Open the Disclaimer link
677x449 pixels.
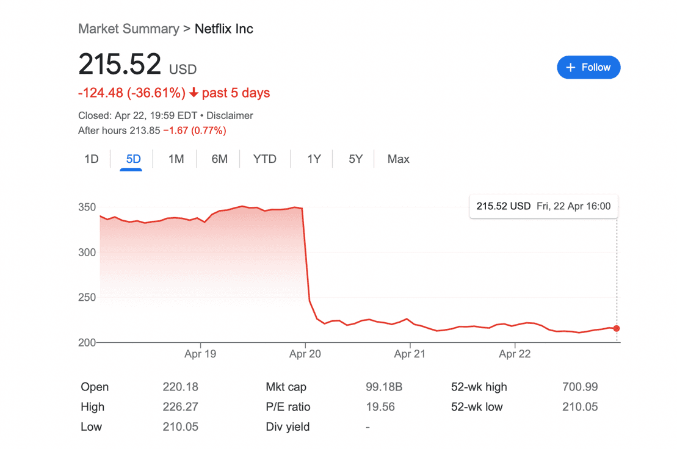(230, 115)
